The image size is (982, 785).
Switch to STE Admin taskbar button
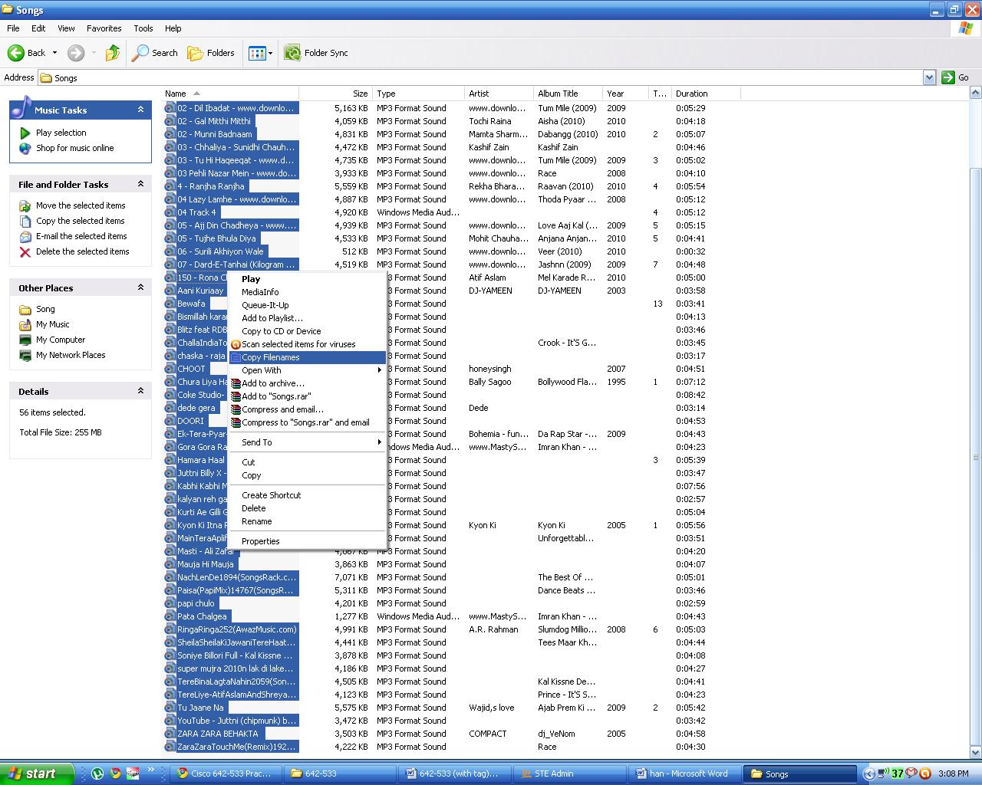pyautogui.click(x=570, y=774)
